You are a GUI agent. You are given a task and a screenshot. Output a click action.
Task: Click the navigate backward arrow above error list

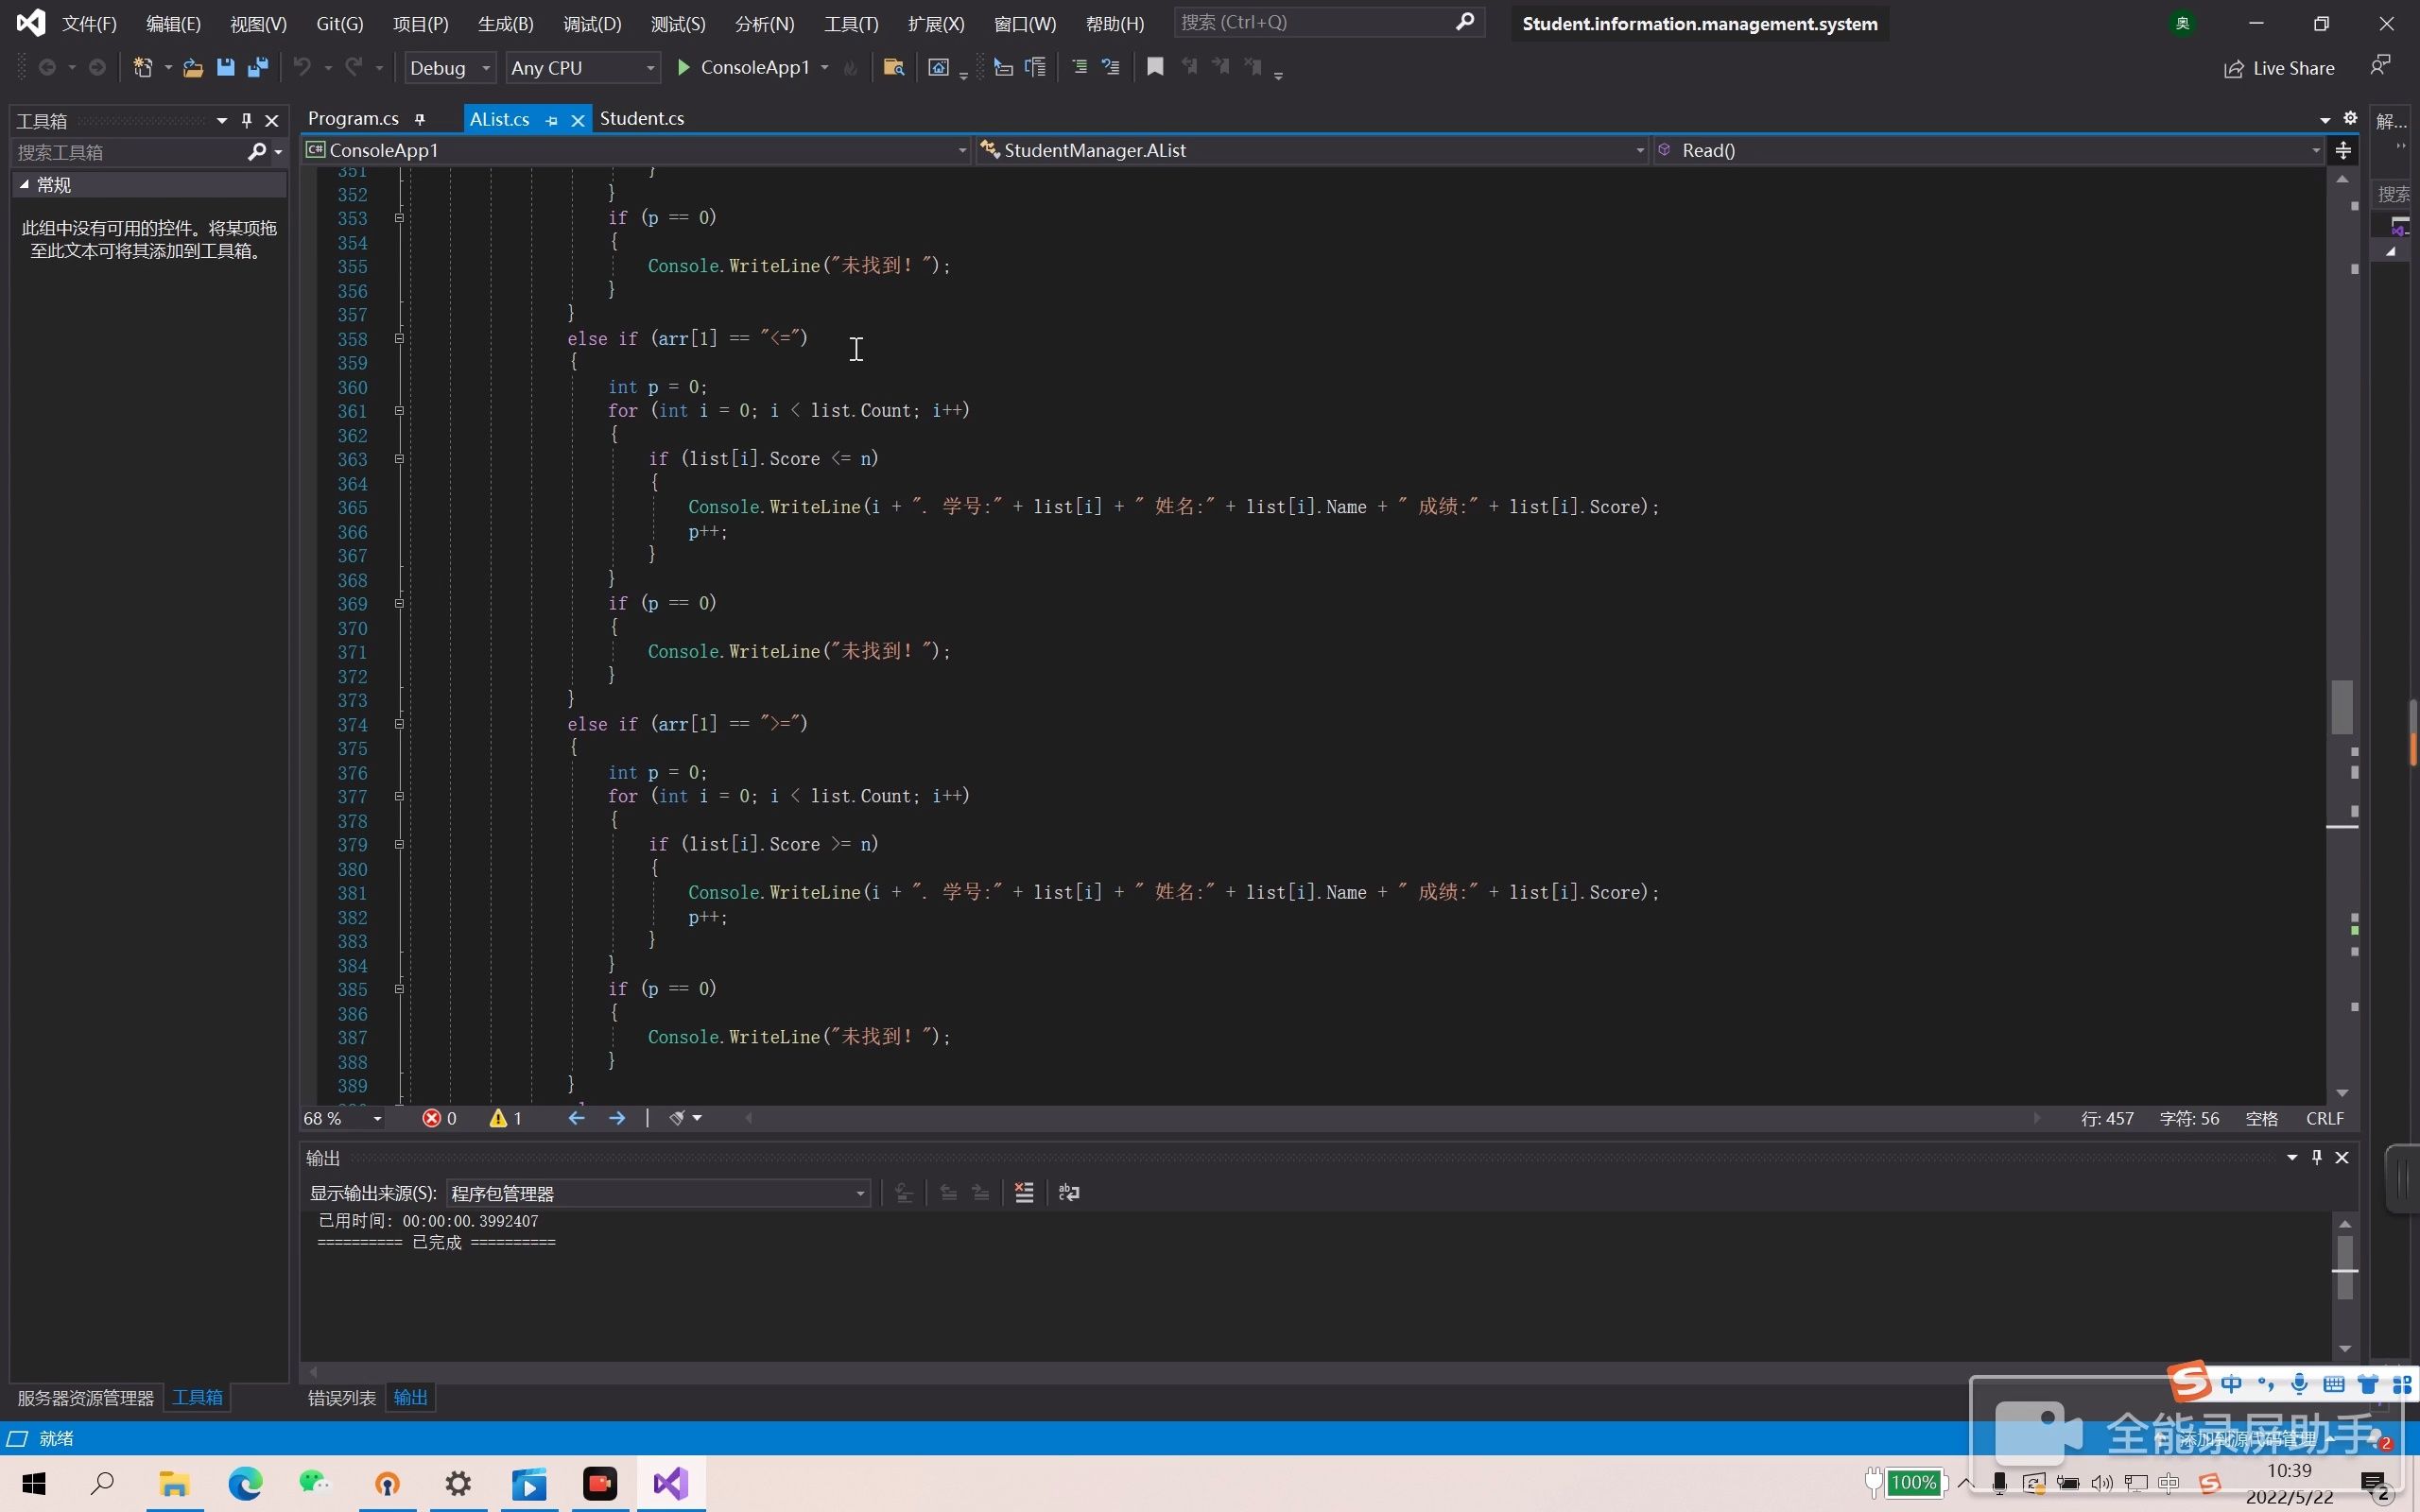(x=575, y=1118)
